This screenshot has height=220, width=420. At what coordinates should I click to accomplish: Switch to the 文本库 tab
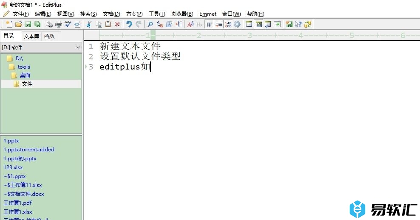pyautogui.click(x=31, y=36)
